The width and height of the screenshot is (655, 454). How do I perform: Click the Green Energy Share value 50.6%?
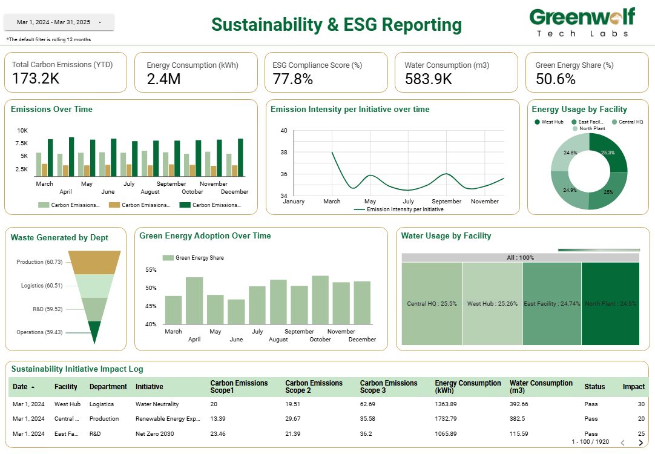coord(556,79)
